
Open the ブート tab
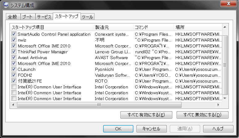(x=27, y=17)
